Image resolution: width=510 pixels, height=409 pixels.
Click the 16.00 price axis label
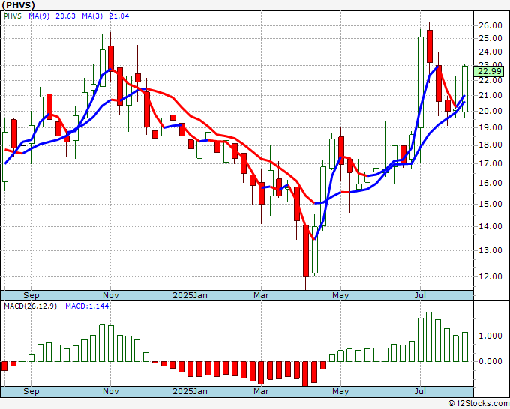click(x=490, y=183)
